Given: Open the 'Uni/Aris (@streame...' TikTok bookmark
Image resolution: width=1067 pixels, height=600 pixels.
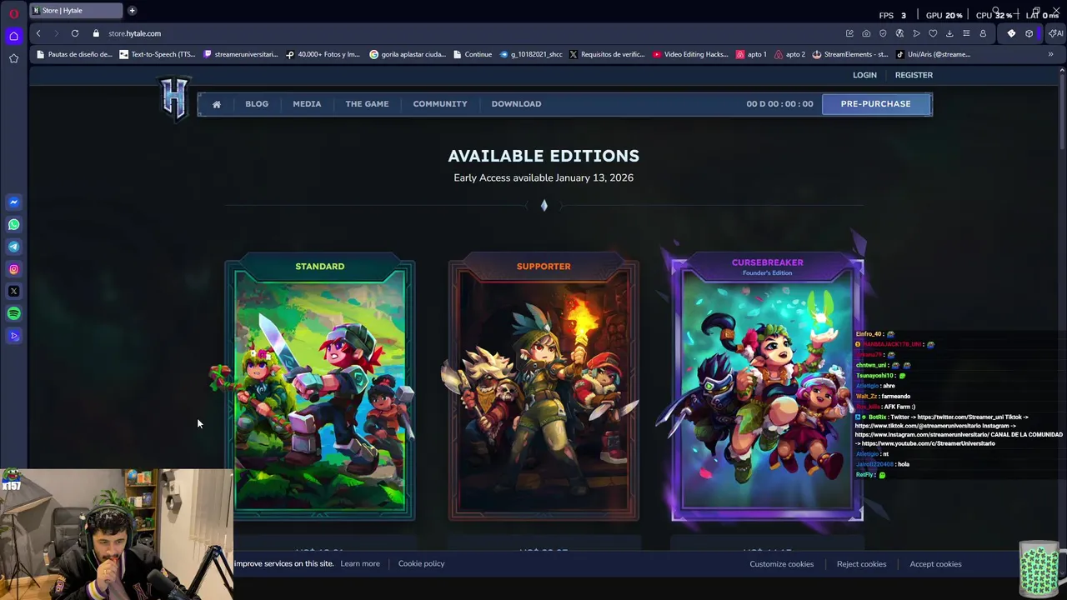Looking at the screenshot, I should click(x=933, y=54).
